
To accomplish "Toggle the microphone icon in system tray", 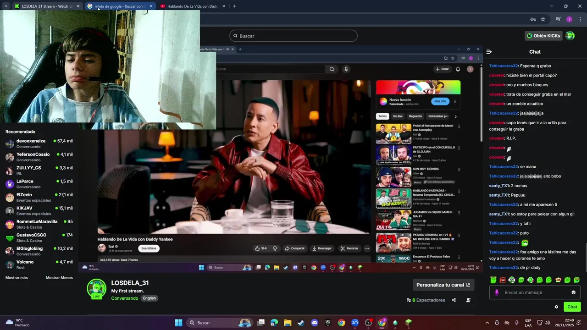I will 516,323.
